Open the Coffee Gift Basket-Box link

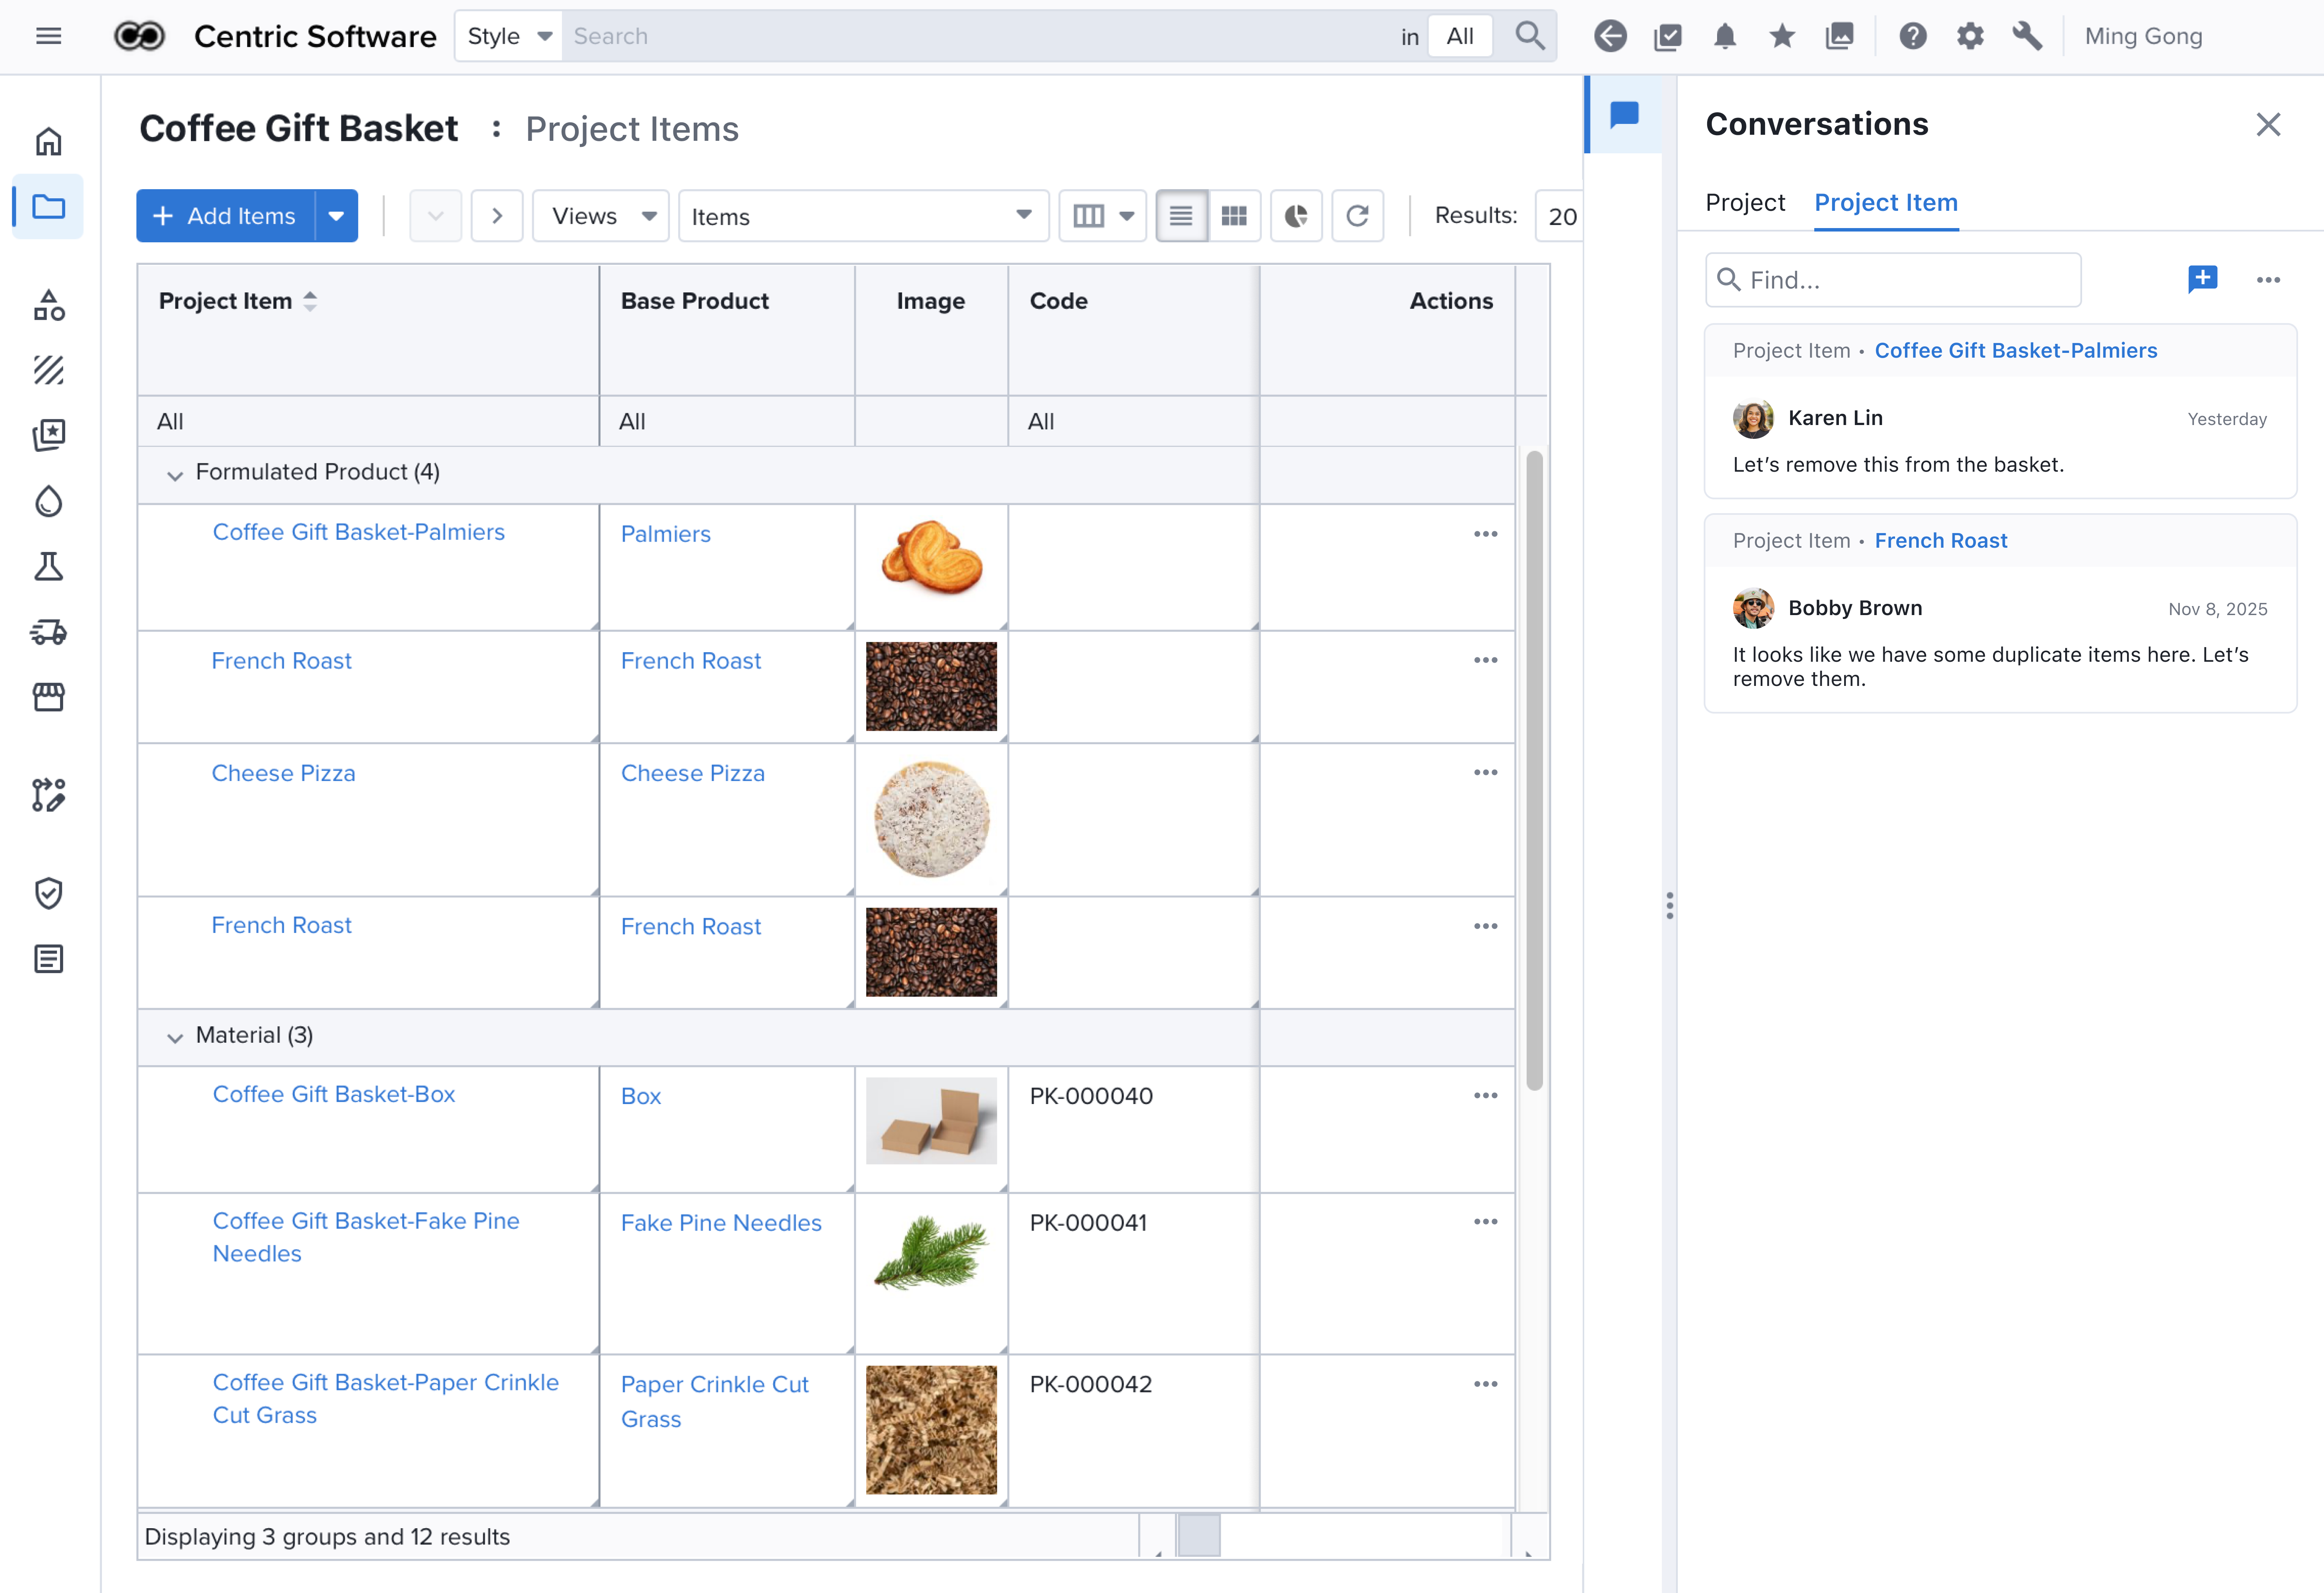333,1094
